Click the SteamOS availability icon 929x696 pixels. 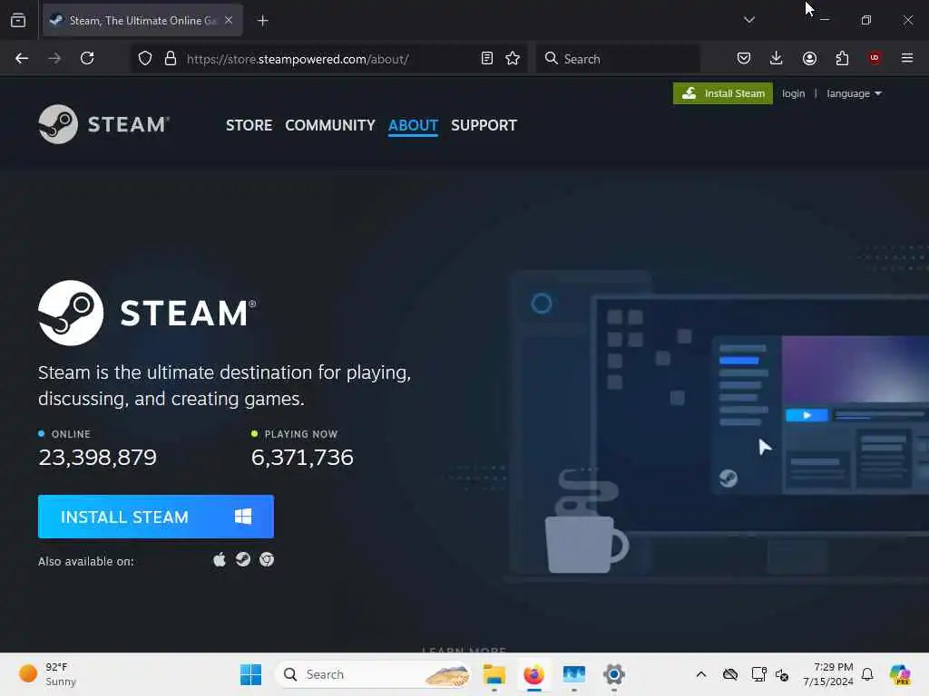(x=243, y=560)
